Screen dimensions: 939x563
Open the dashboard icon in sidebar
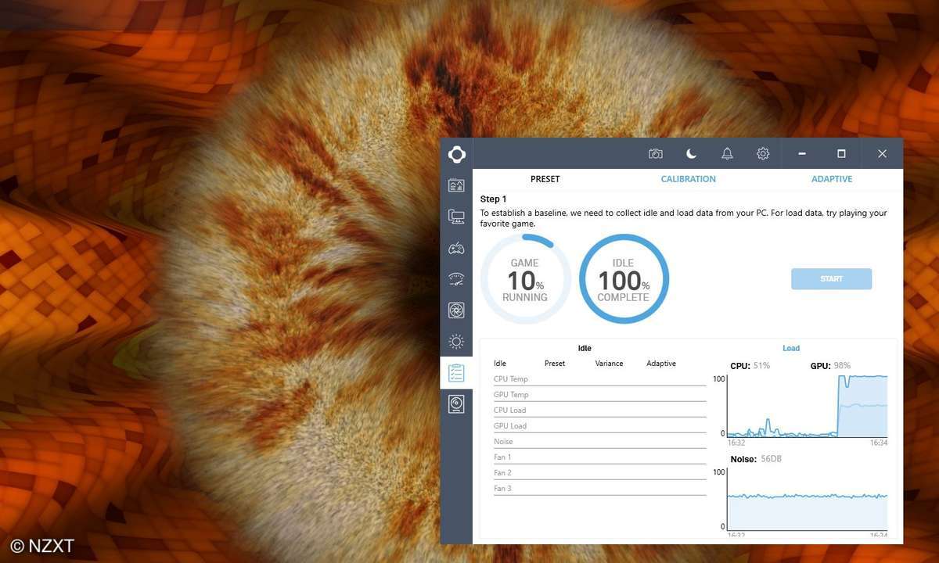coord(456,185)
